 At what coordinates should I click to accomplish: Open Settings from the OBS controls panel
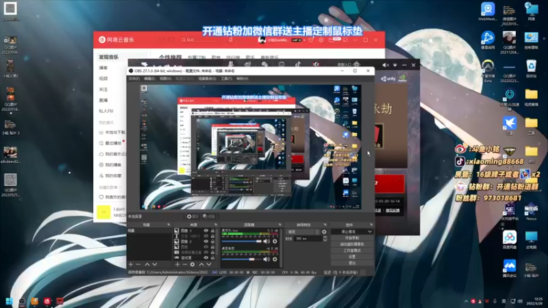[x=352, y=257]
